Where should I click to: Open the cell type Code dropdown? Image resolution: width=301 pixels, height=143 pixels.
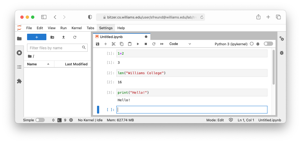coord(180,44)
